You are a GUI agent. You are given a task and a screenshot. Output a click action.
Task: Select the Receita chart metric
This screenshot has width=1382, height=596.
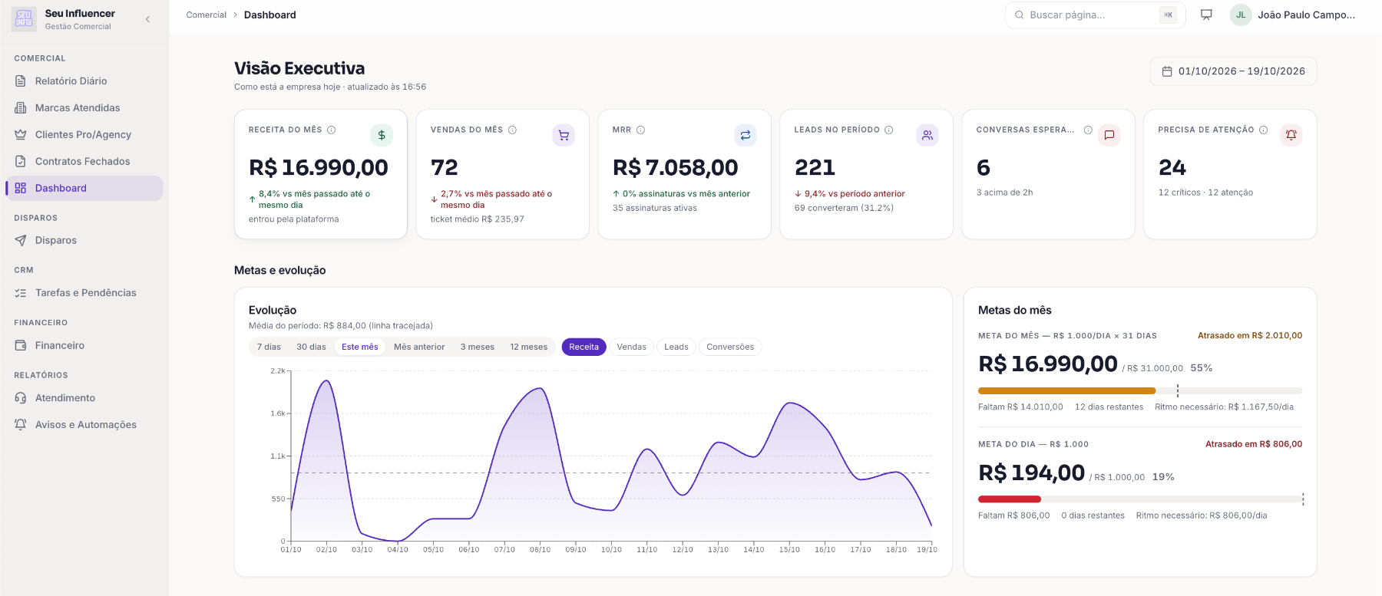point(584,347)
